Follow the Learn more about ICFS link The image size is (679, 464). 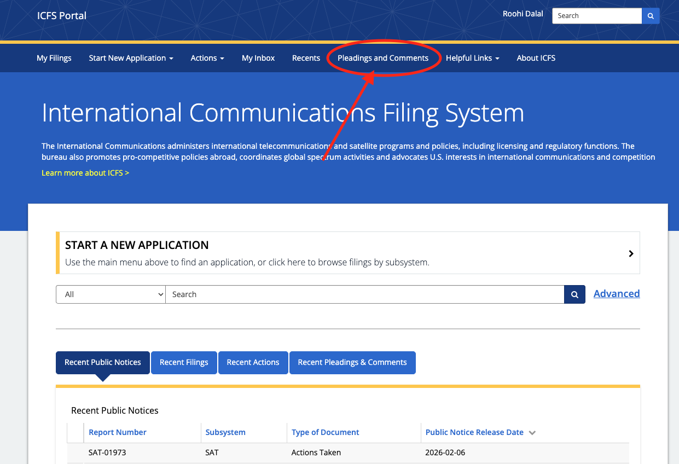(x=85, y=173)
